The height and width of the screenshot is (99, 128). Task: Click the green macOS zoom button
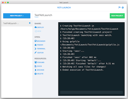pyautogui.click(x=8, y=2)
